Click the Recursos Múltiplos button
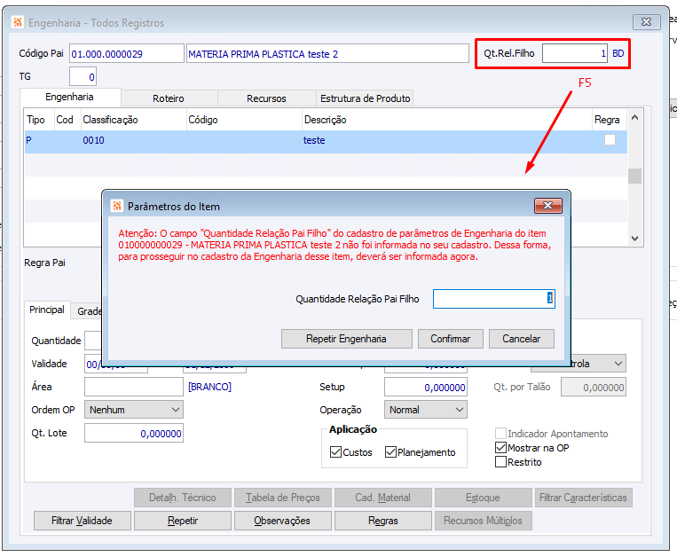 [484, 521]
